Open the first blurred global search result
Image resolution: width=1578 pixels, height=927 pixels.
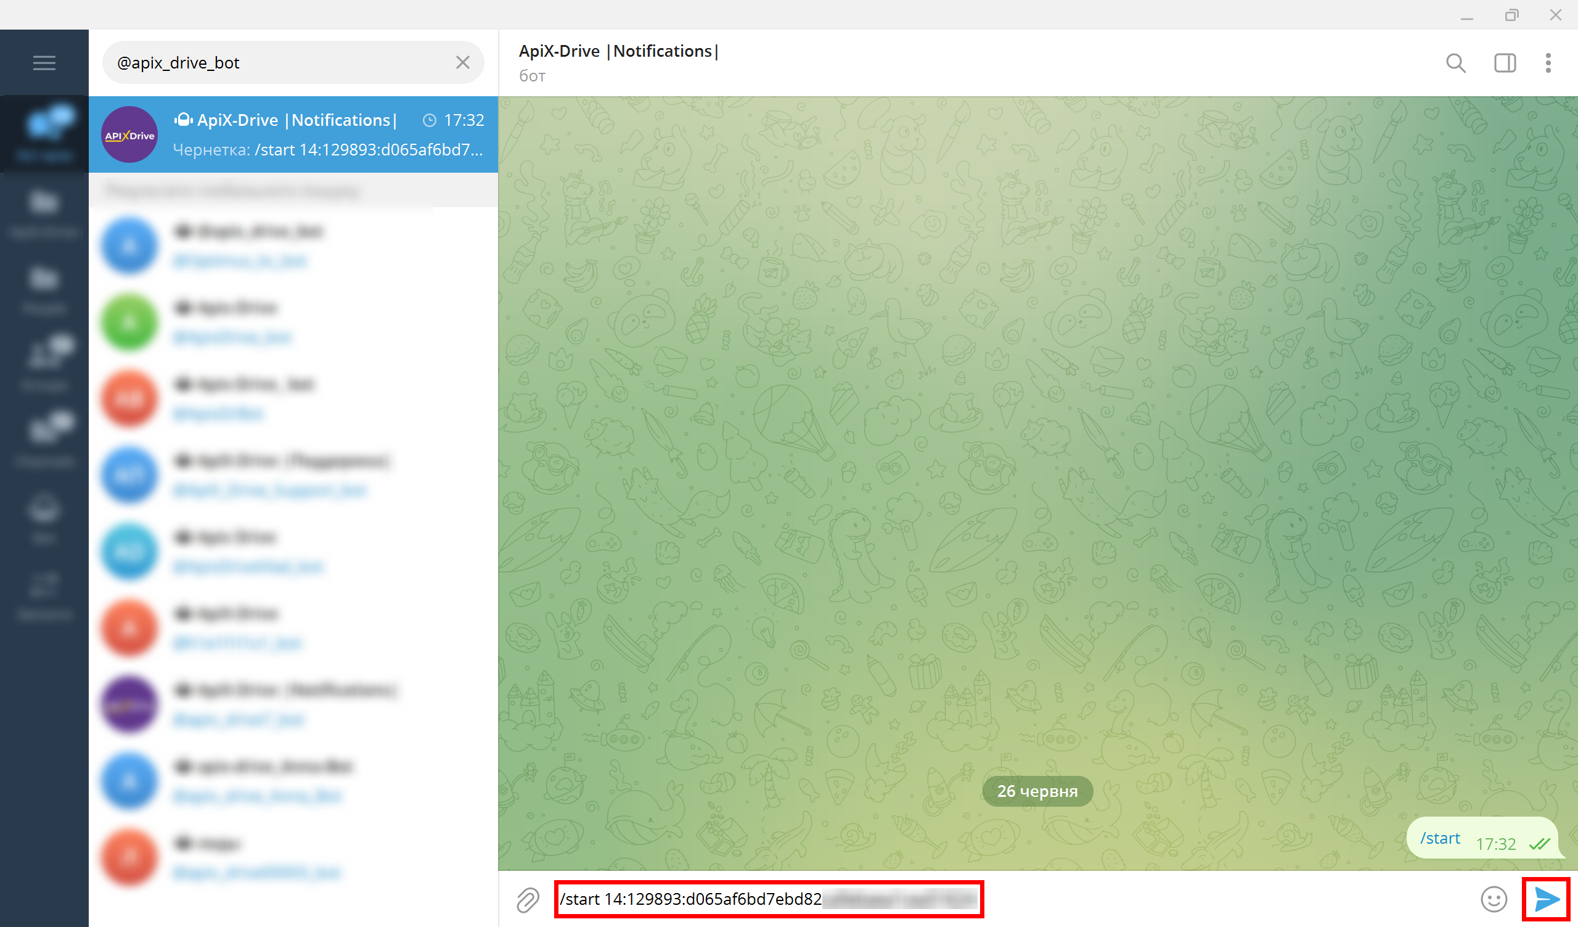click(x=293, y=245)
